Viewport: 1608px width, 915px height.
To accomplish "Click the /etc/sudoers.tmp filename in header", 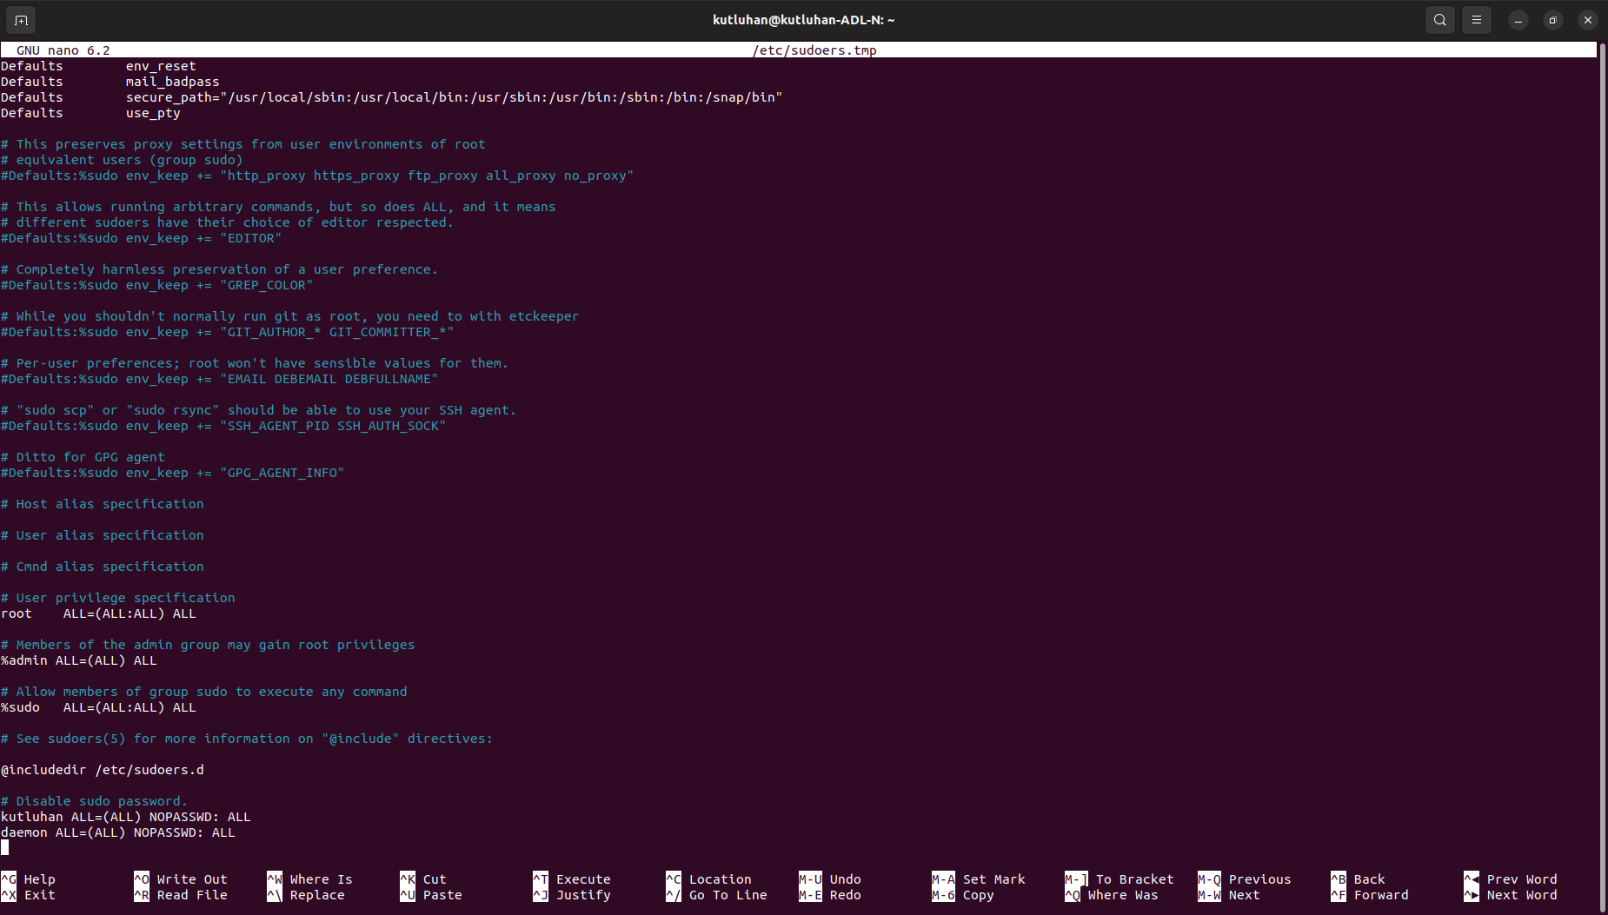I will pos(814,50).
